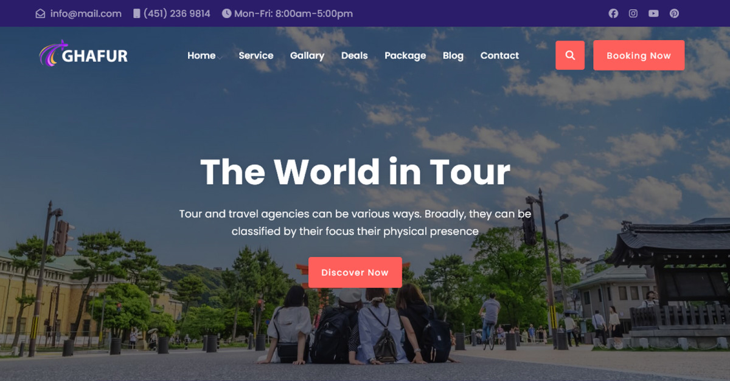Image resolution: width=730 pixels, height=381 pixels.
Task: Visit the Blog page
Action: (453, 55)
